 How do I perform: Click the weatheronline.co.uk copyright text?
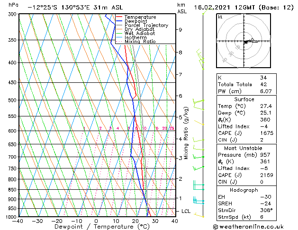click(248, 227)
